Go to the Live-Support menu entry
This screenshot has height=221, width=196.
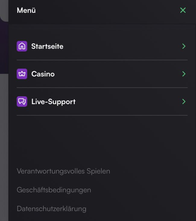point(53,102)
